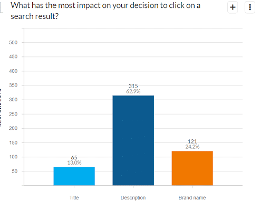Click the Title axis label
The image size is (270, 210).
74,198
